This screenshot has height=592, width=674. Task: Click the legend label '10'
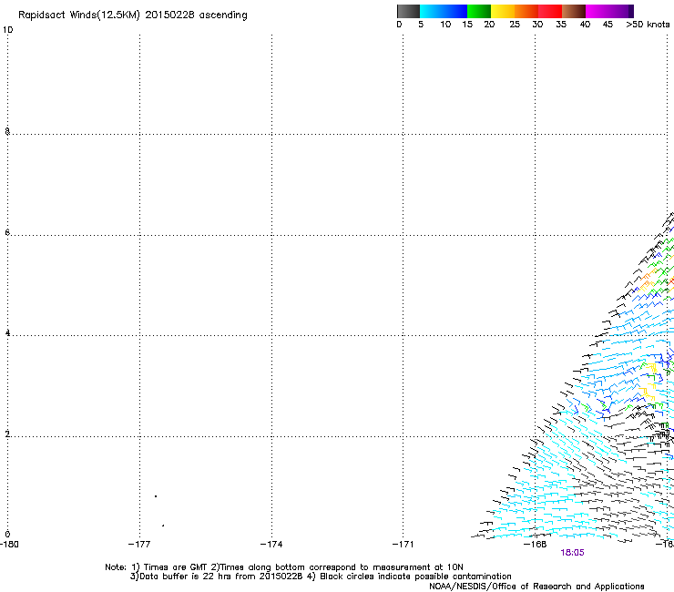tap(445, 25)
